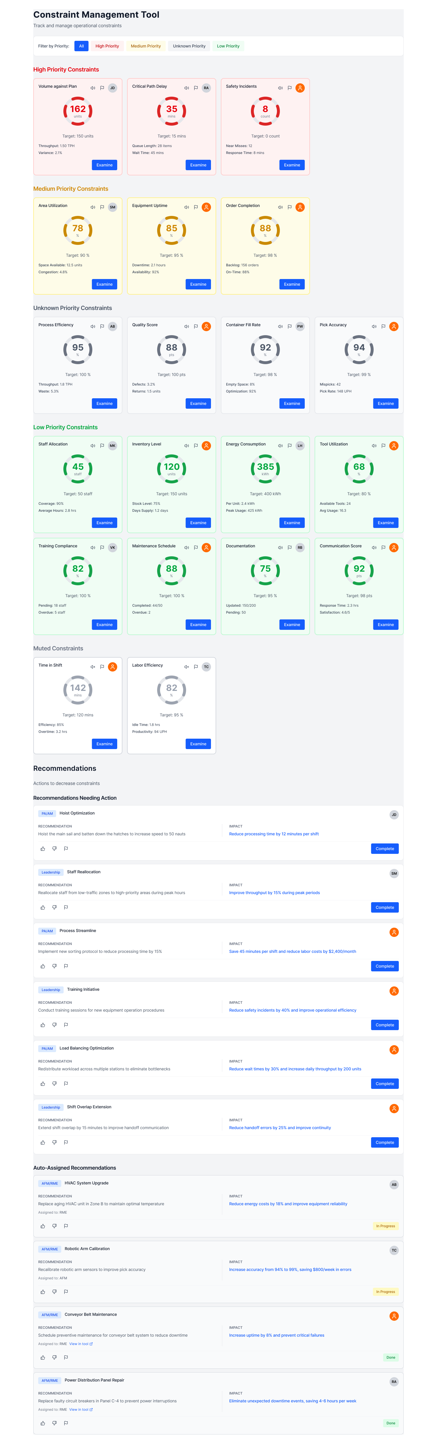Mute the Area Utilization constraint

93,207
